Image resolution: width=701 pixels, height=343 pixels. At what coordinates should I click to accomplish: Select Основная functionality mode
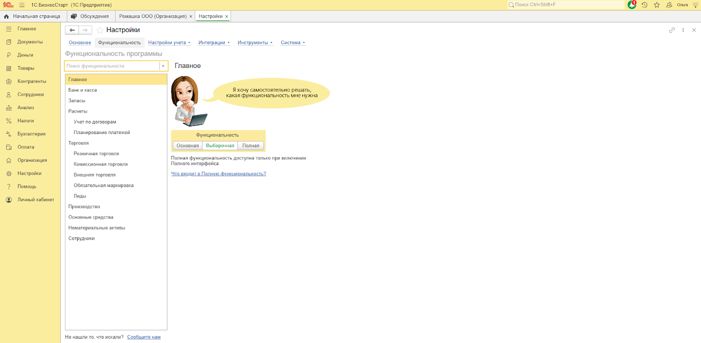[x=188, y=145]
